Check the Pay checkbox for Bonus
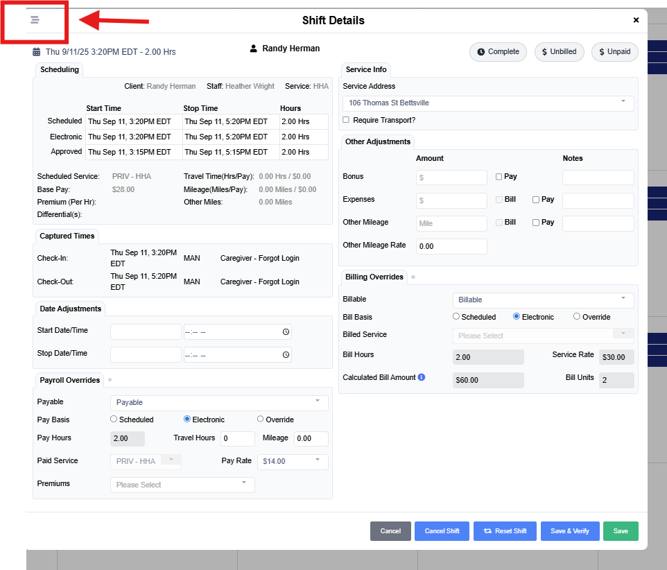The image size is (667, 570). pos(499,177)
